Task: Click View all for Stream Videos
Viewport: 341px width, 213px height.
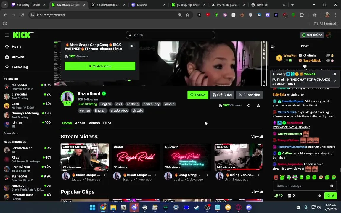Action: (257, 137)
